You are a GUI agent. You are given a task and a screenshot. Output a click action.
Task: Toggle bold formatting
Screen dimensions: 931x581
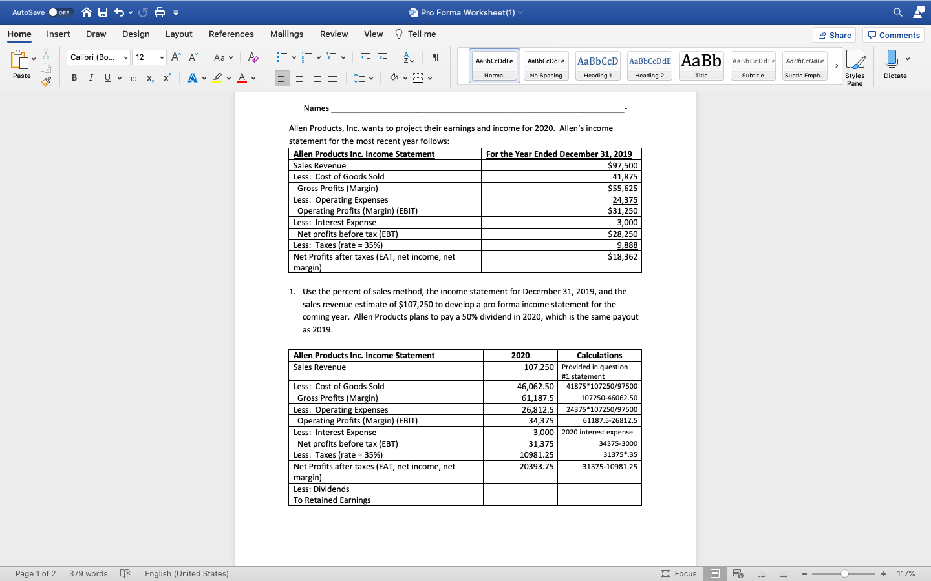pos(74,77)
